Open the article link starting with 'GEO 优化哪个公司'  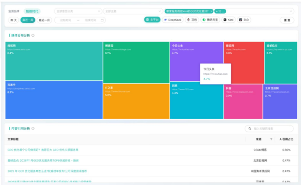pos(43,150)
